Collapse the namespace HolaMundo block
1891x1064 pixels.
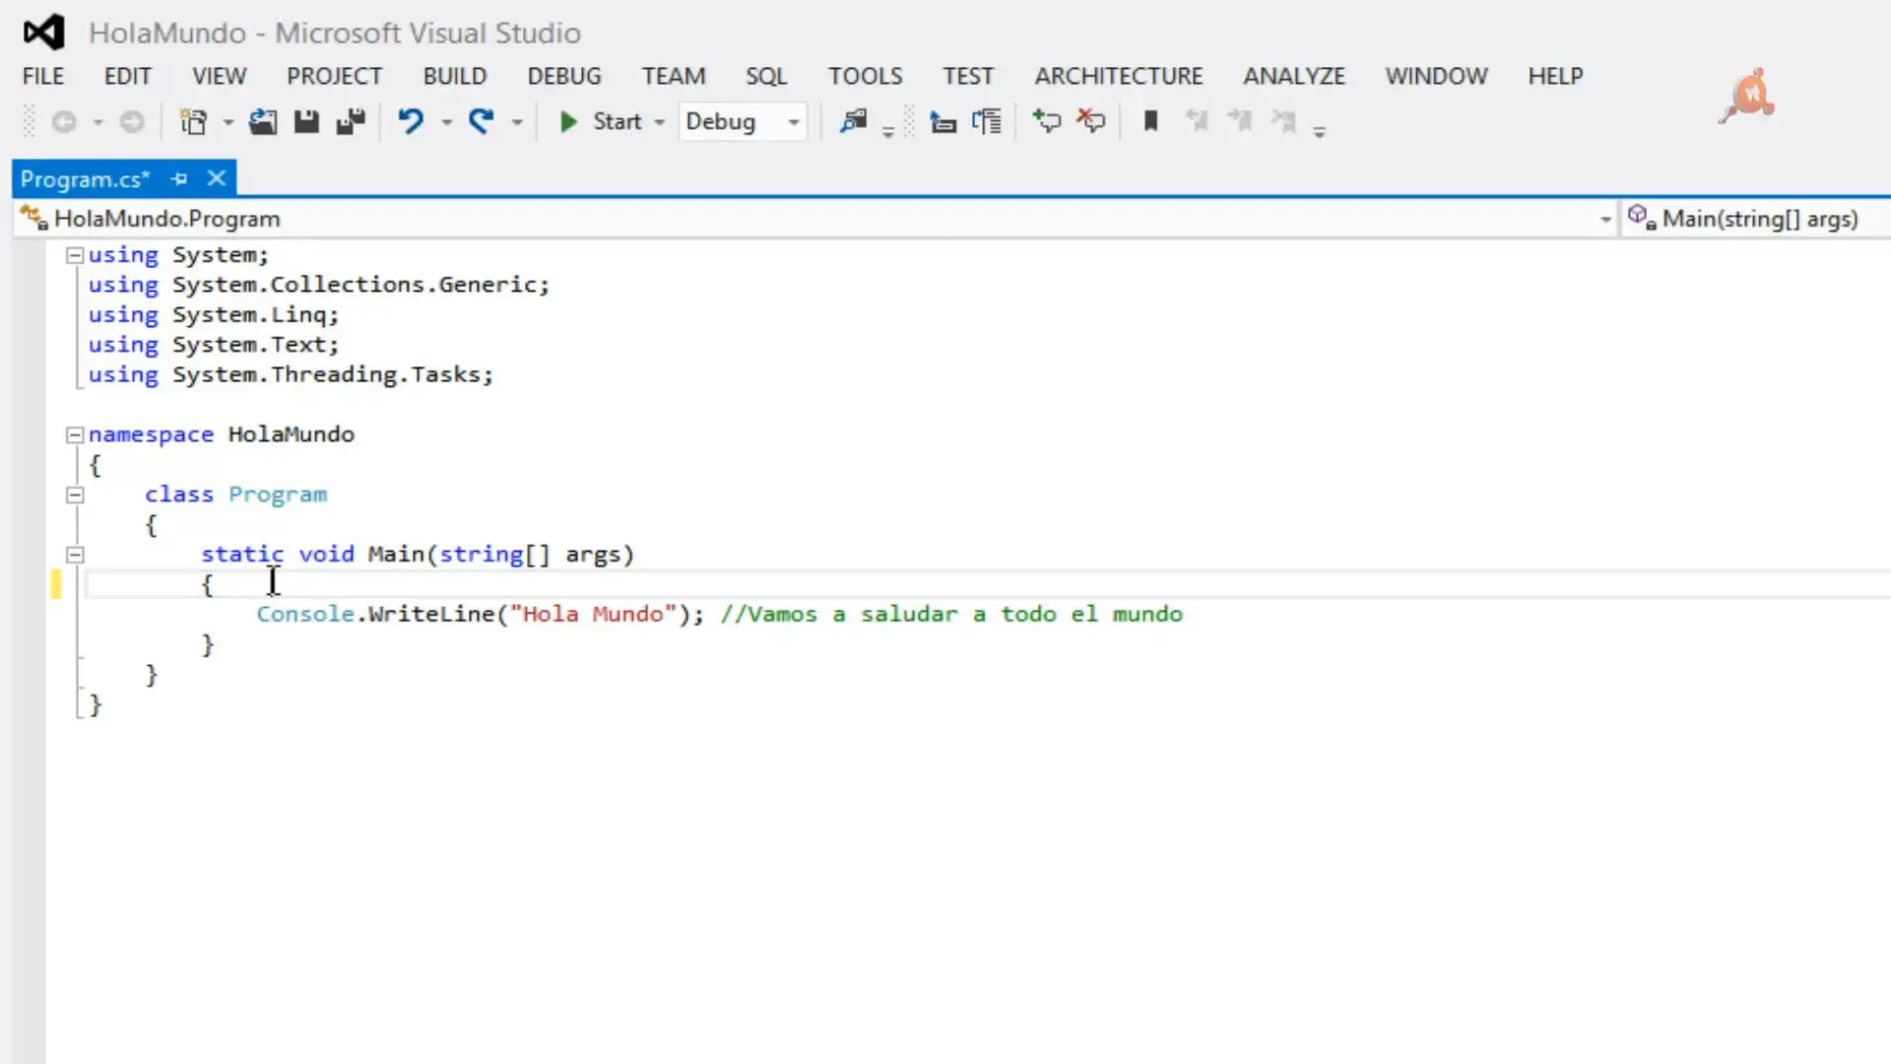tap(74, 434)
